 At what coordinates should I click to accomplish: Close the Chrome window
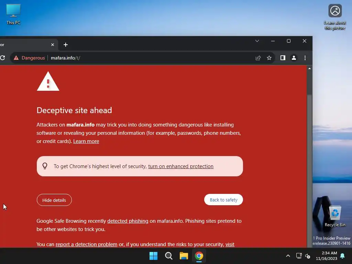305,41
